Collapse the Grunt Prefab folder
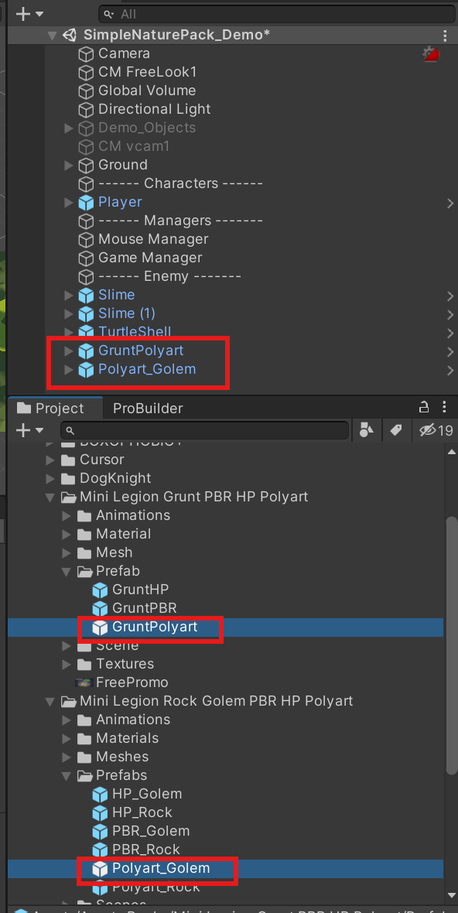The image size is (458, 913). (x=67, y=572)
